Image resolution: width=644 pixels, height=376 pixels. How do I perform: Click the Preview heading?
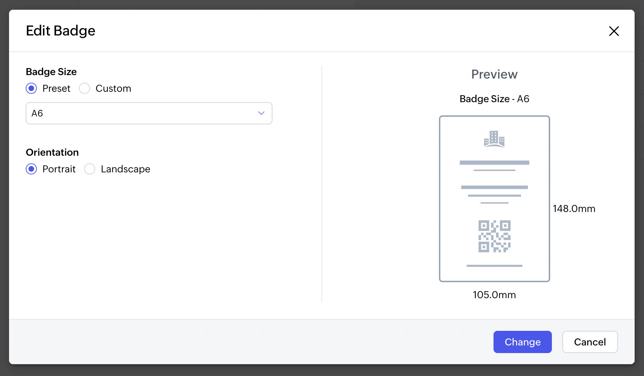click(x=494, y=74)
